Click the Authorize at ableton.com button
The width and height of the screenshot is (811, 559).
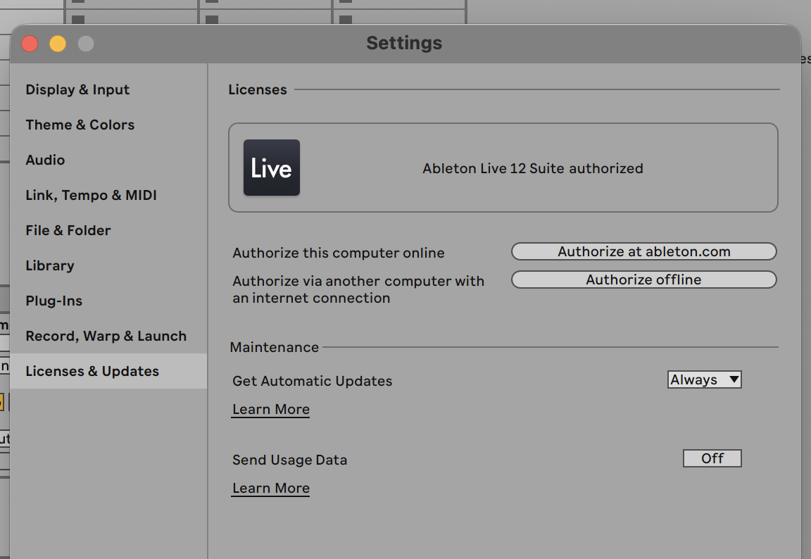(x=643, y=251)
